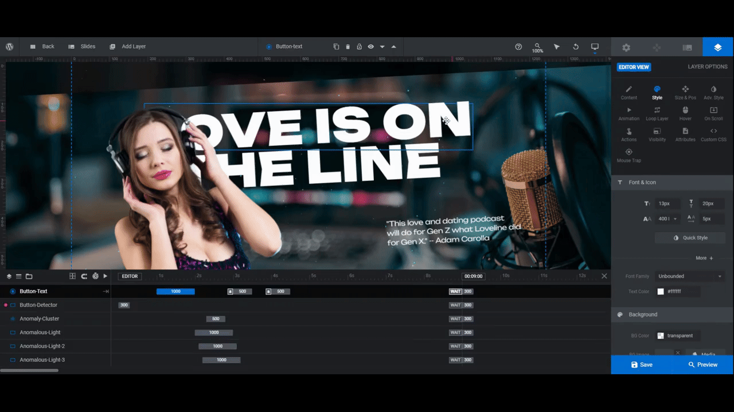Open the general settings gear tab
Screen dimensions: 734x412
[x=626, y=47]
